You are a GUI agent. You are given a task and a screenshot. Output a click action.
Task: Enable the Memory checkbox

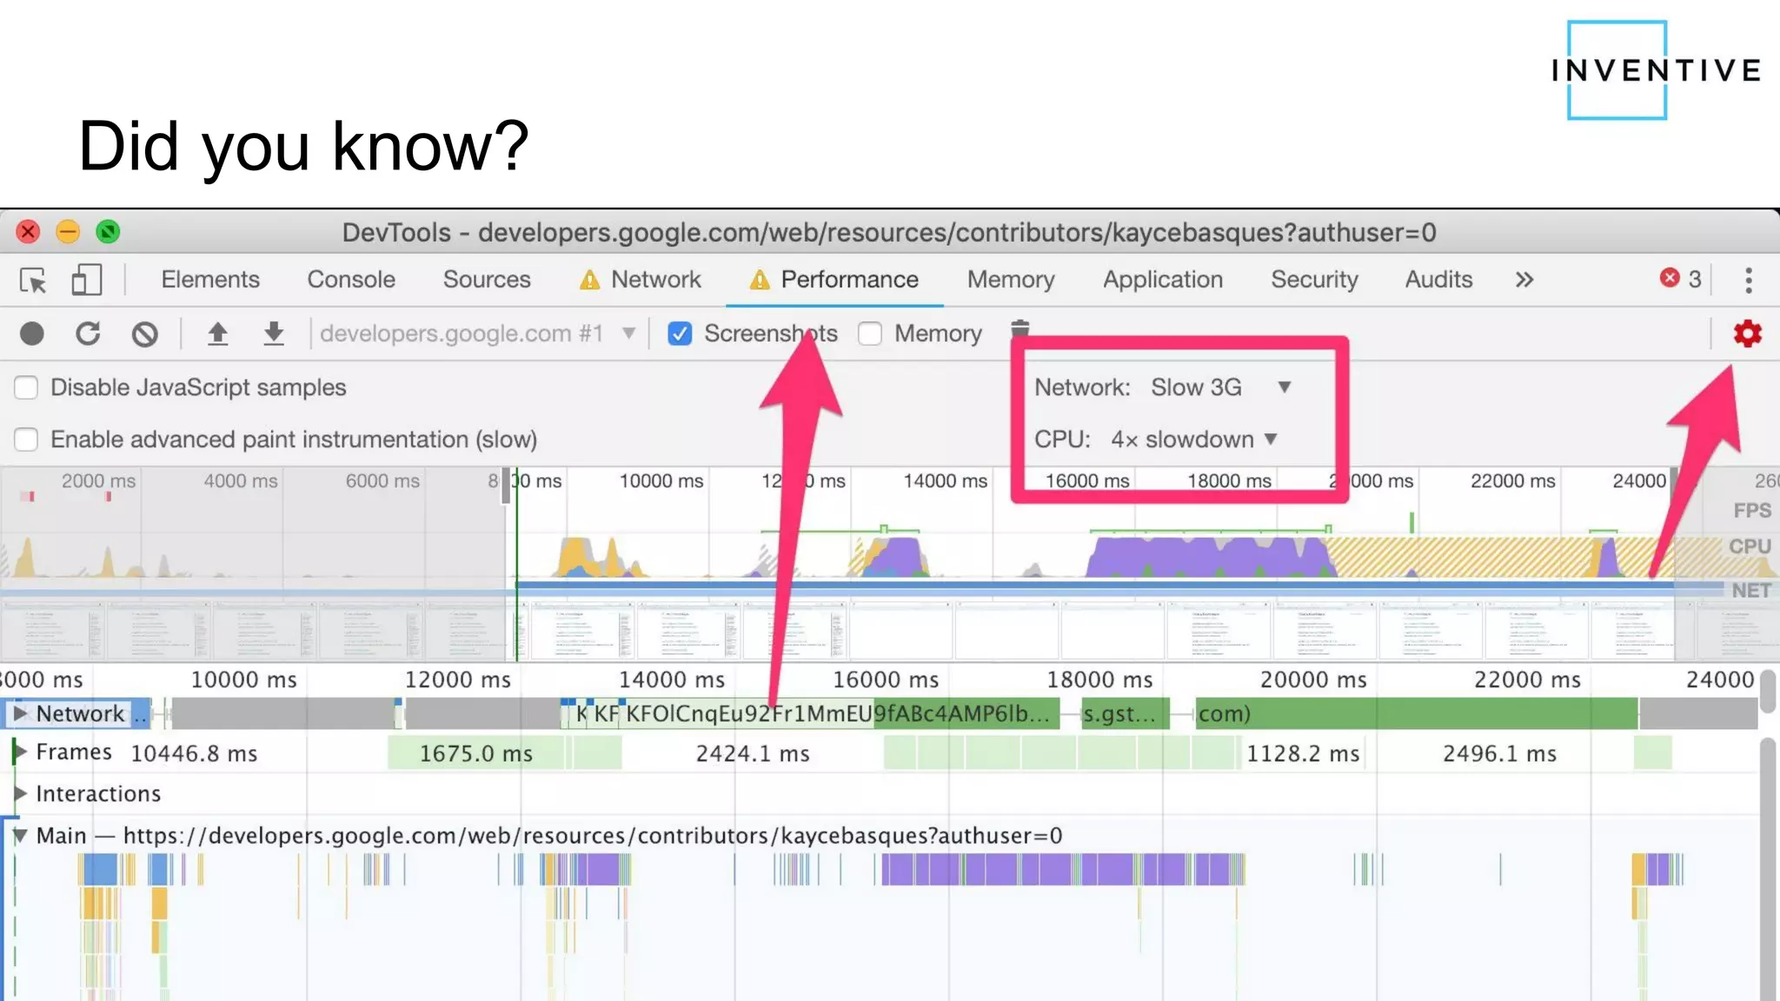[x=870, y=334]
